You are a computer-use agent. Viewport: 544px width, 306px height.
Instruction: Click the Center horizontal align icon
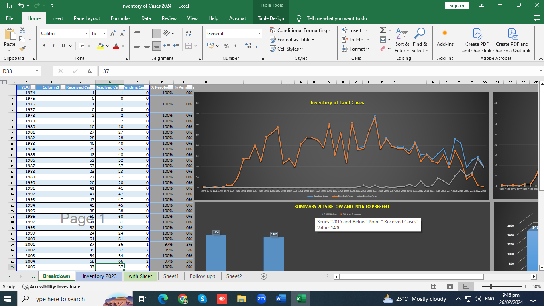click(147, 46)
